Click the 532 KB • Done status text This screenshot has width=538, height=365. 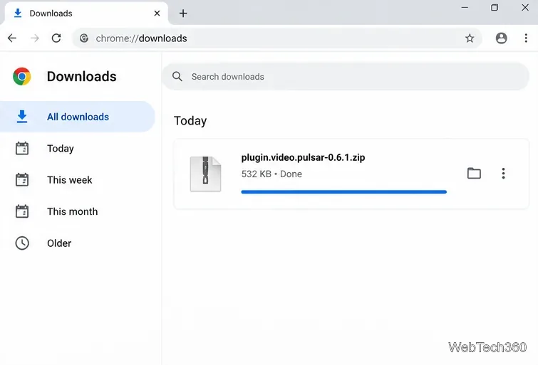(271, 174)
